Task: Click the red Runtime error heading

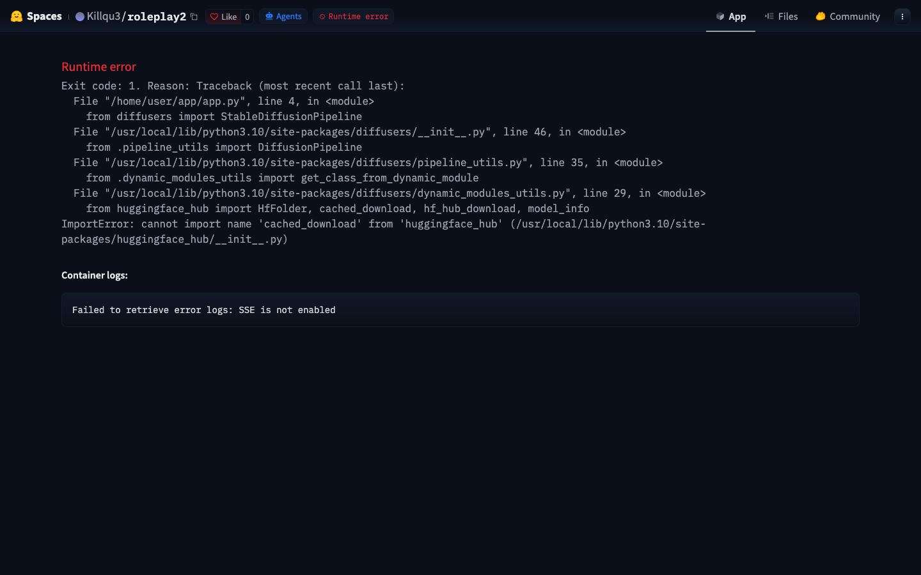Action: click(x=98, y=66)
